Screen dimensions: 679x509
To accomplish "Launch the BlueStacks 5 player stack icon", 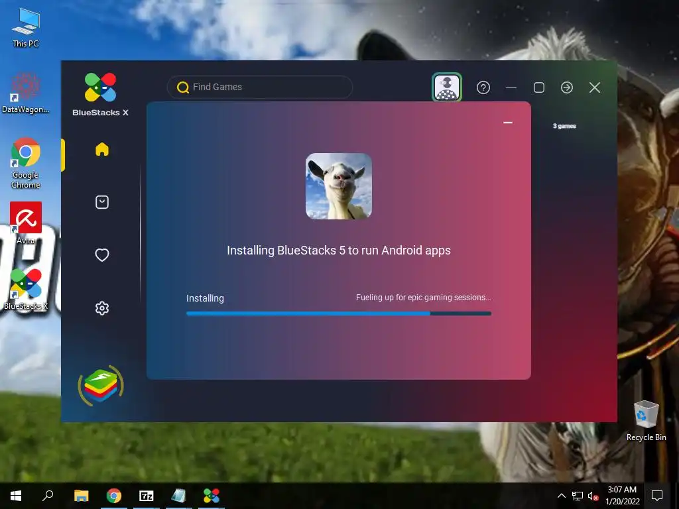I will pos(101,386).
